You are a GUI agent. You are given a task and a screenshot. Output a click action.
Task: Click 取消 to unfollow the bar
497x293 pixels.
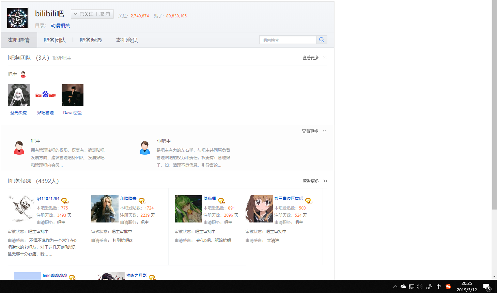(x=105, y=14)
